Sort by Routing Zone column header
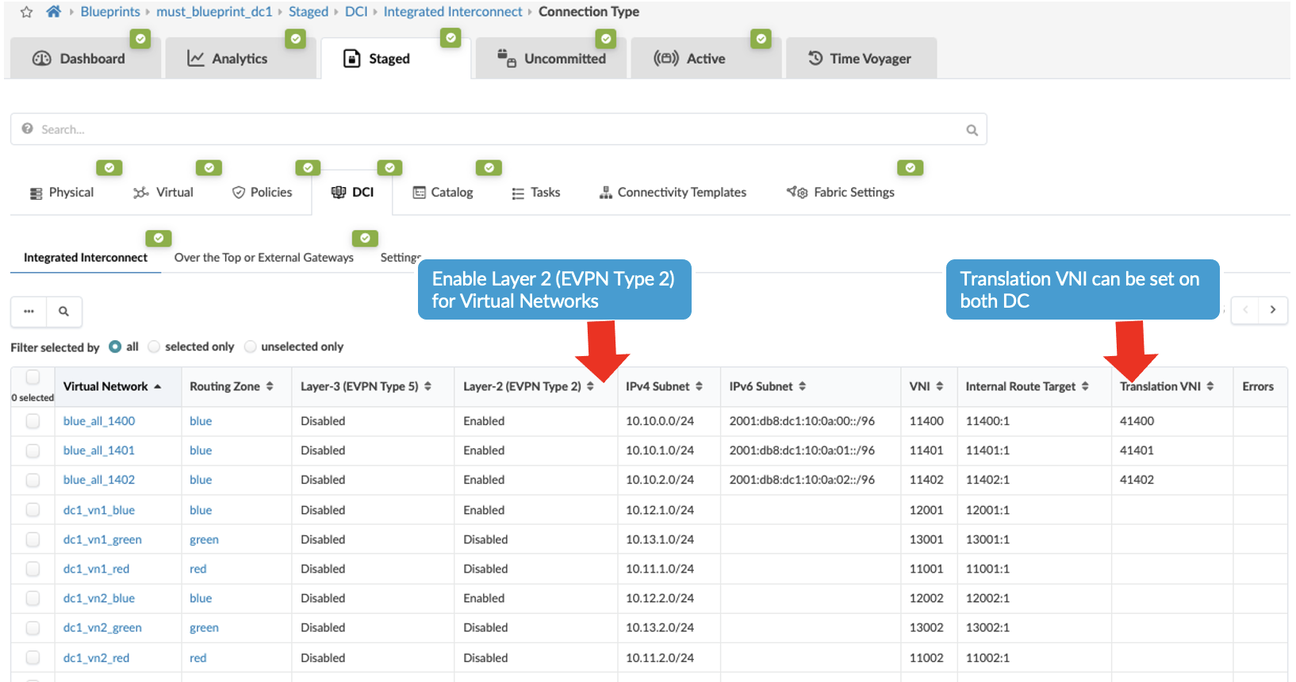 232,386
